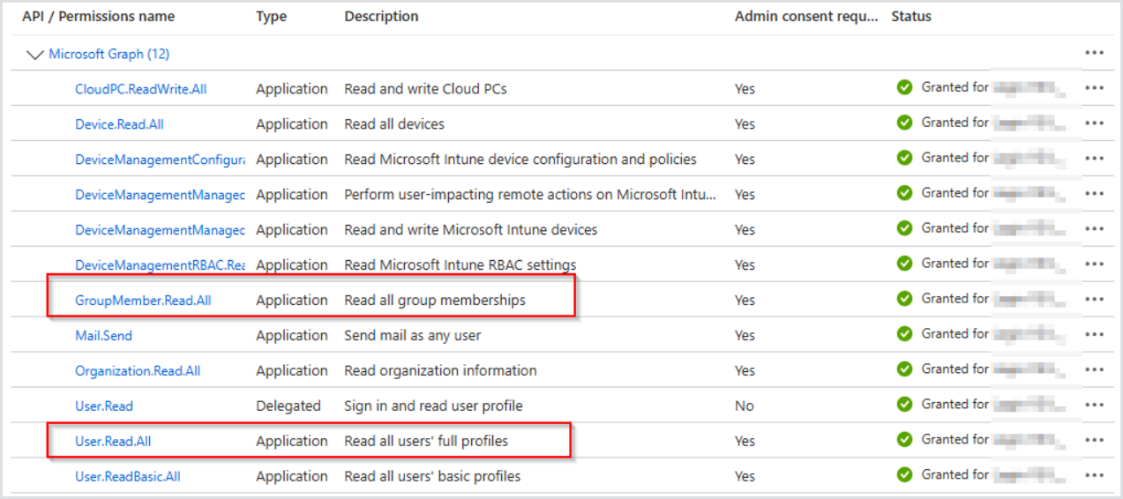Select 'Send mail as any user' description
The image size is (1123, 499).
413,336
